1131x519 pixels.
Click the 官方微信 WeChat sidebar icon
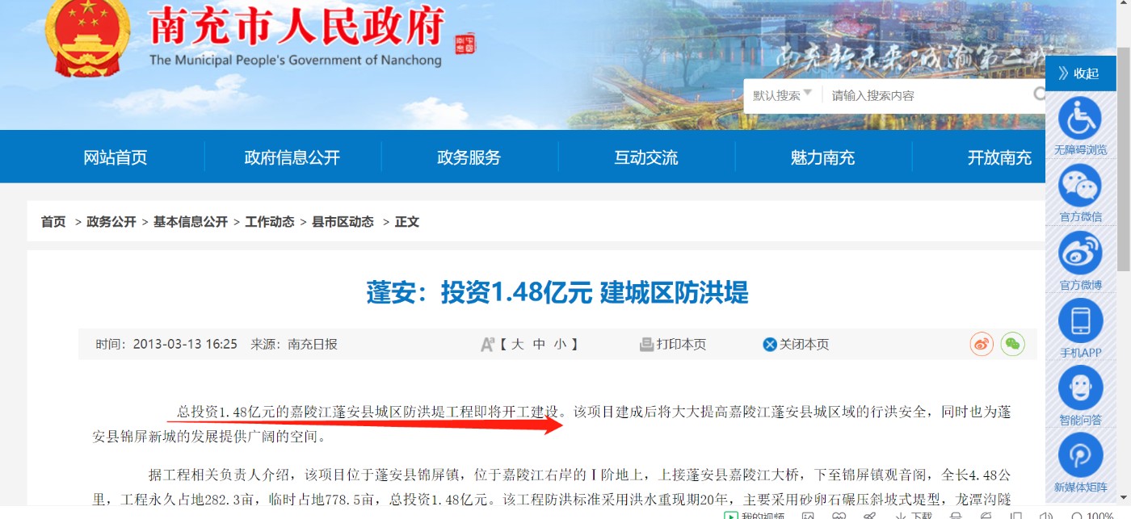pos(1079,185)
